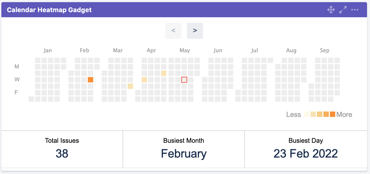Image resolution: width=370 pixels, height=174 pixels.
Task: Click the light orange Wednesday cell in April
Action: click(x=144, y=79)
